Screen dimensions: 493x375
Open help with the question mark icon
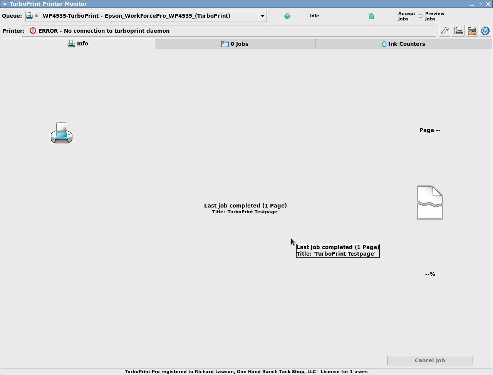(x=485, y=31)
